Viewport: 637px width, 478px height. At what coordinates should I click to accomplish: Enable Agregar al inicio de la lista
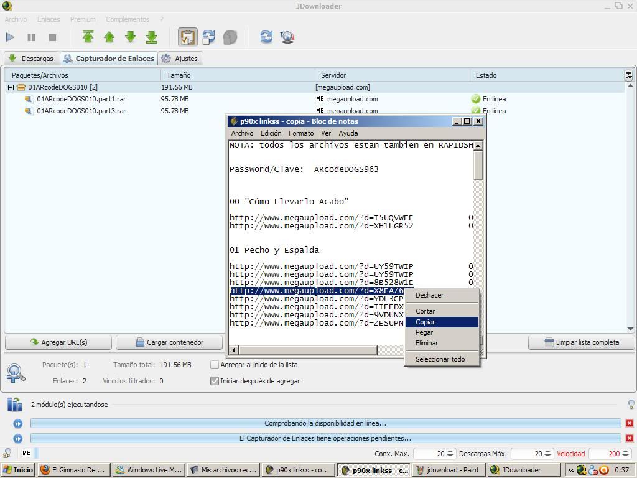(215, 365)
